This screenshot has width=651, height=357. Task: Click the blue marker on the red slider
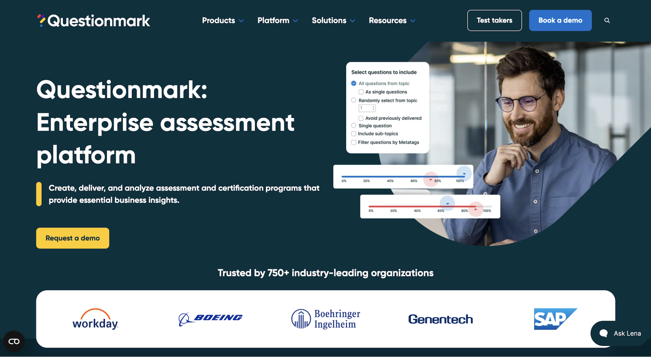447,204
